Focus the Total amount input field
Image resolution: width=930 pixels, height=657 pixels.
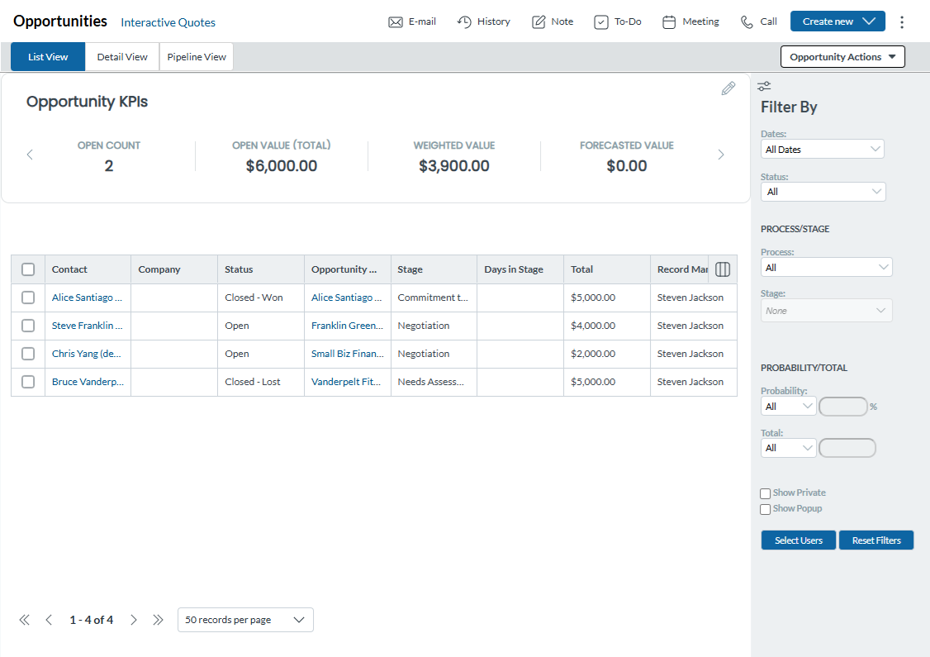(847, 448)
